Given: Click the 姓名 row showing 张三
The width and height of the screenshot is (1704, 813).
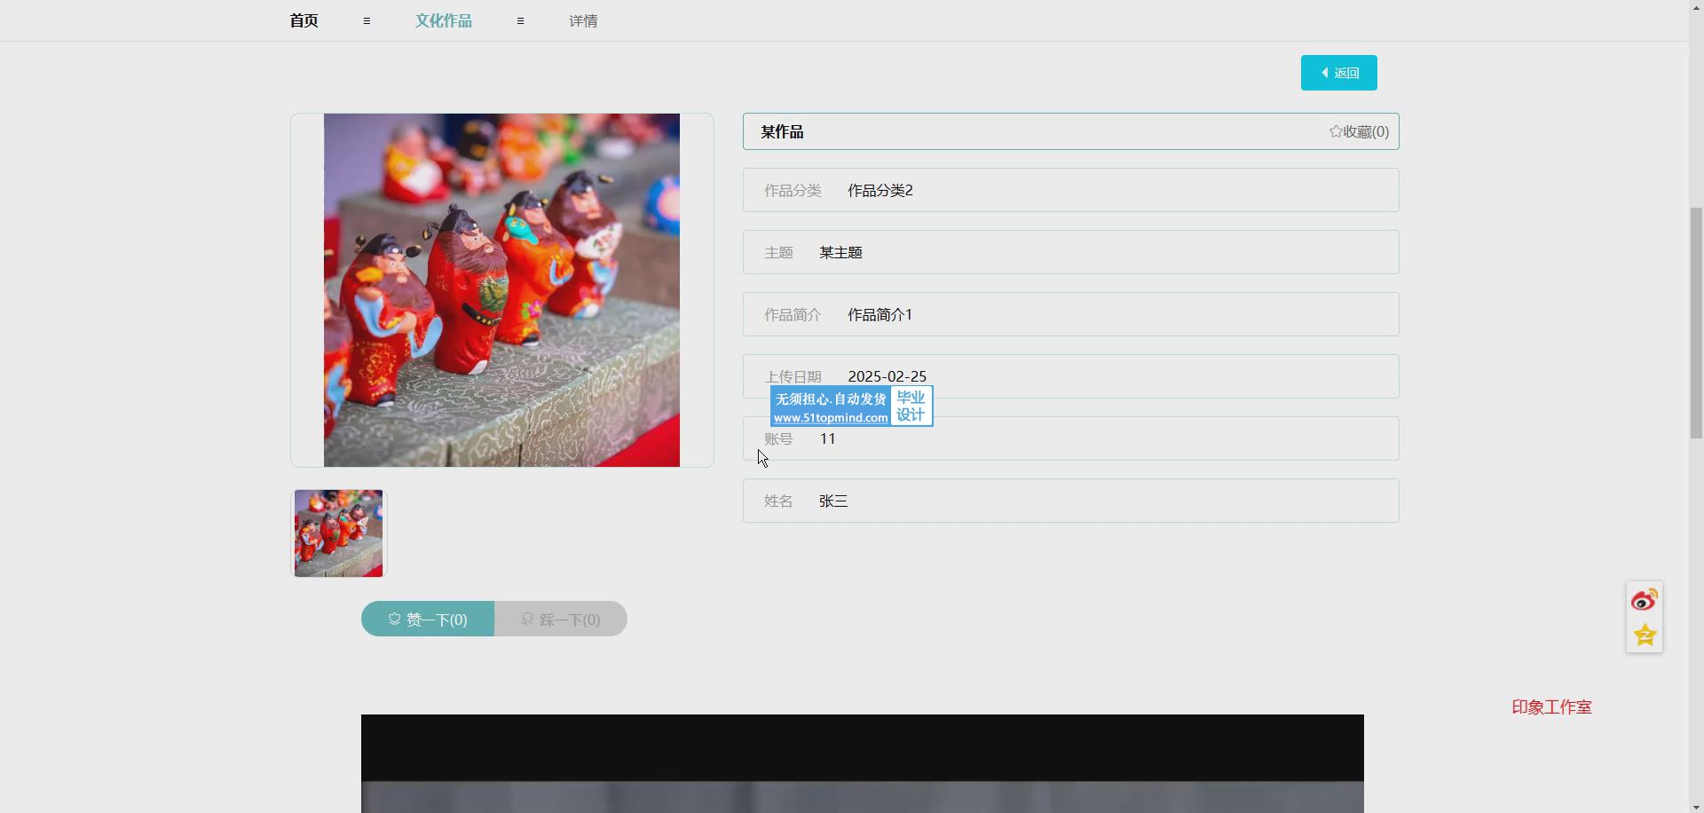Looking at the screenshot, I should (x=1070, y=501).
